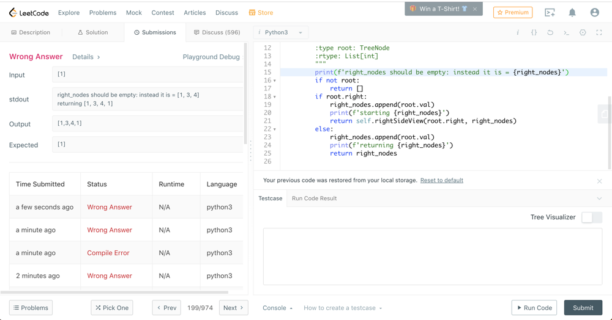Image resolution: width=612 pixels, height=320 pixels.
Task: Switch to the Submissions tab
Action: coord(155,32)
